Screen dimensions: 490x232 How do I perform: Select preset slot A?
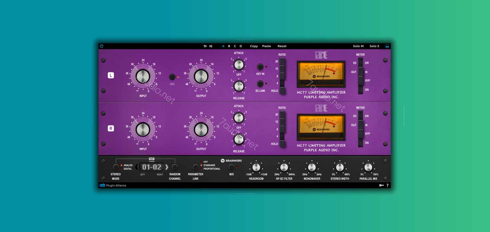(223, 46)
